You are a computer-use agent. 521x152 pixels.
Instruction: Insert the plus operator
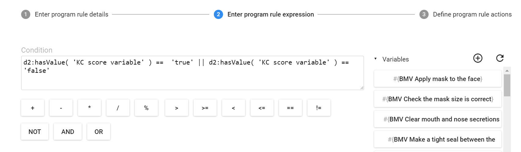tap(32, 108)
